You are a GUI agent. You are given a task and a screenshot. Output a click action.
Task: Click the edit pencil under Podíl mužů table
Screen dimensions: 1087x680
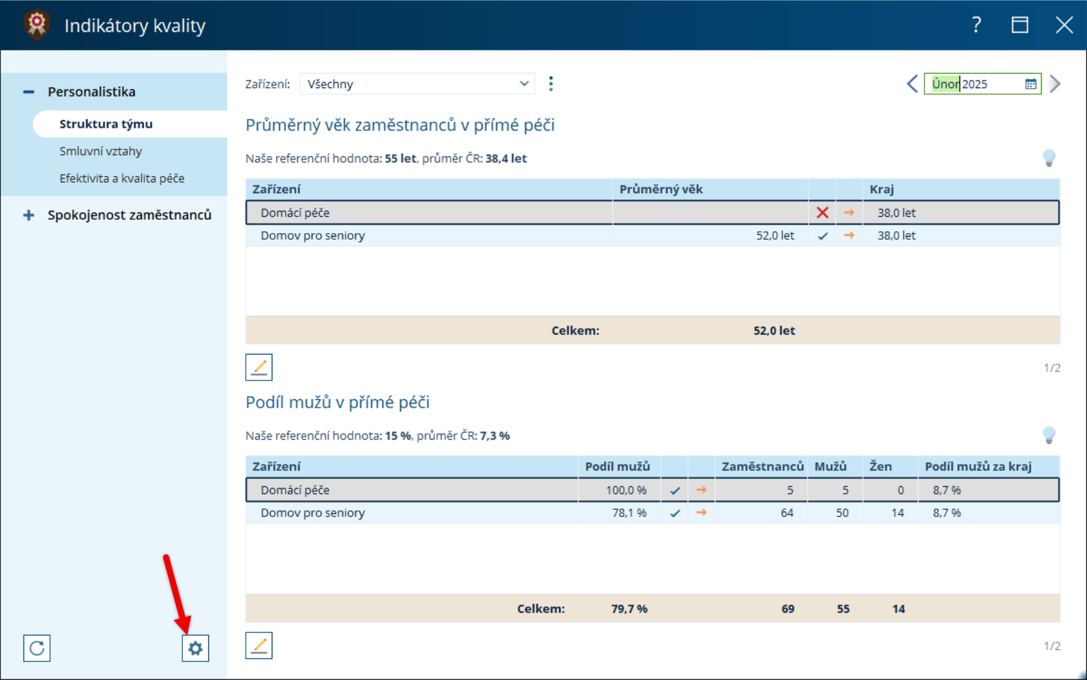point(259,646)
